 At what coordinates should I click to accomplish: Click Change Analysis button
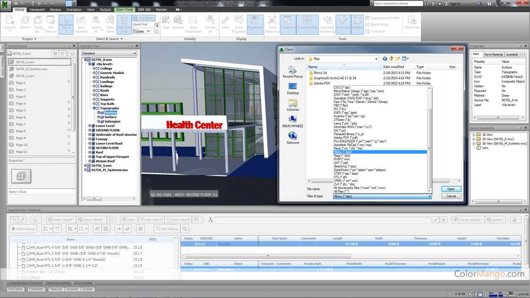468,220
